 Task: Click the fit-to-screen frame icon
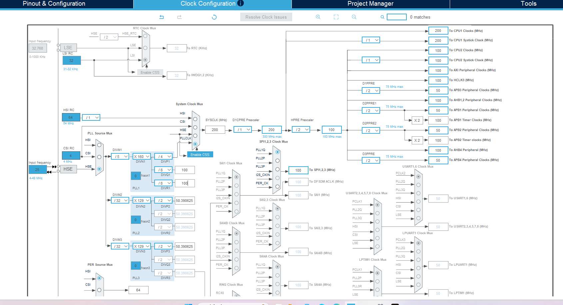click(336, 17)
